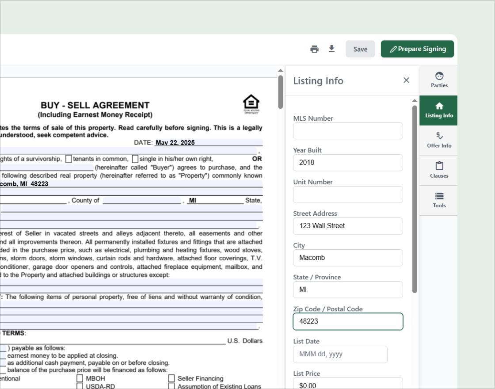This screenshot has width=495, height=389.
Task: Click the Zip Code / Postal Code field
Action: pyautogui.click(x=348, y=321)
